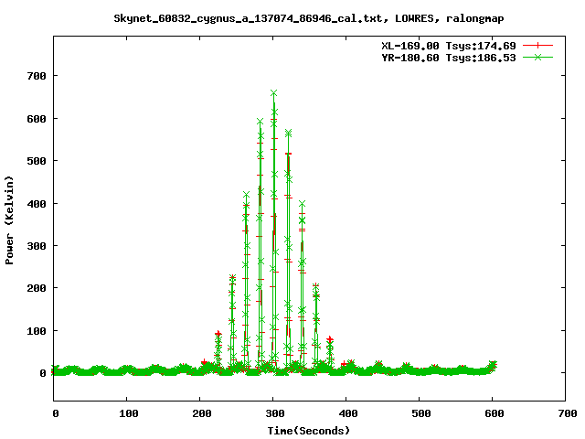
Task: Click the Power (Kelvin) y-axis label
Action: [9, 220]
